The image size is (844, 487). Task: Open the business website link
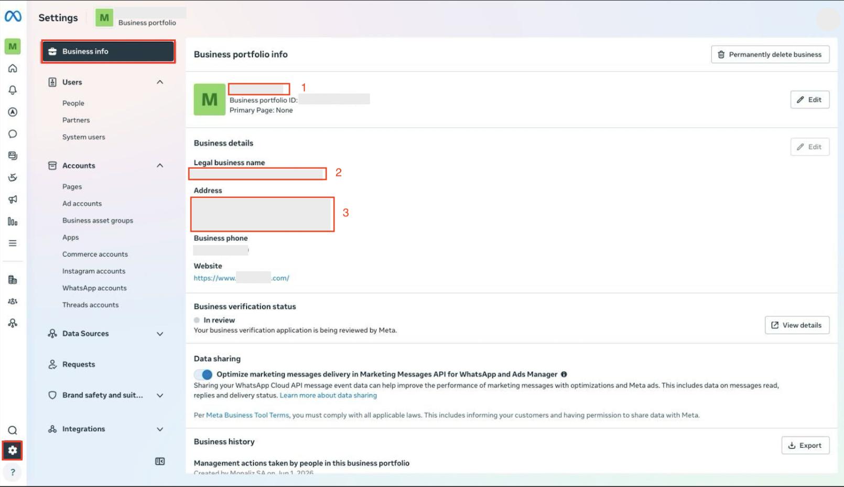(242, 278)
